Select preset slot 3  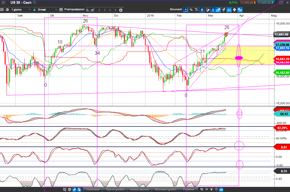click(105, 10)
